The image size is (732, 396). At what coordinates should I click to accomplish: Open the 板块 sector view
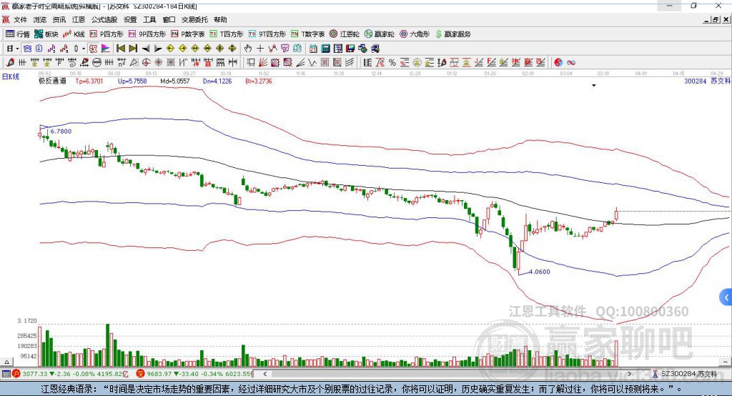(x=46, y=34)
